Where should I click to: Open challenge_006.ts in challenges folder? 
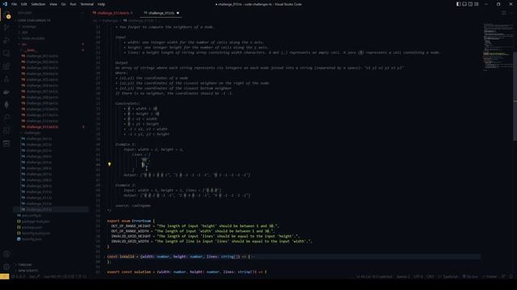pyautogui.click(x=39, y=168)
